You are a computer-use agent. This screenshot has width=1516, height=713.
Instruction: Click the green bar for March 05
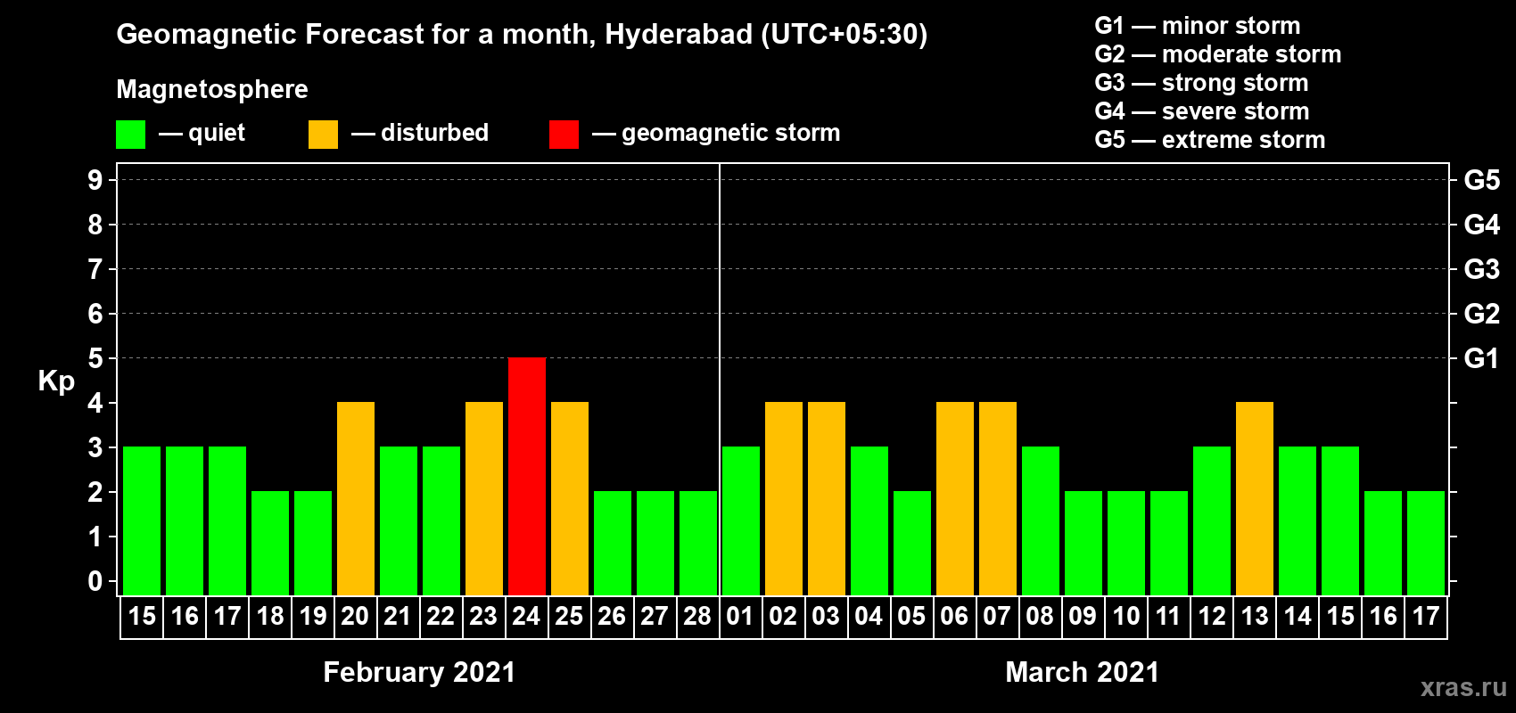pyautogui.click(x=912, y=543)
